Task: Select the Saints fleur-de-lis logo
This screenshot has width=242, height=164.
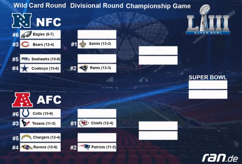Action: tap(83, 44)
